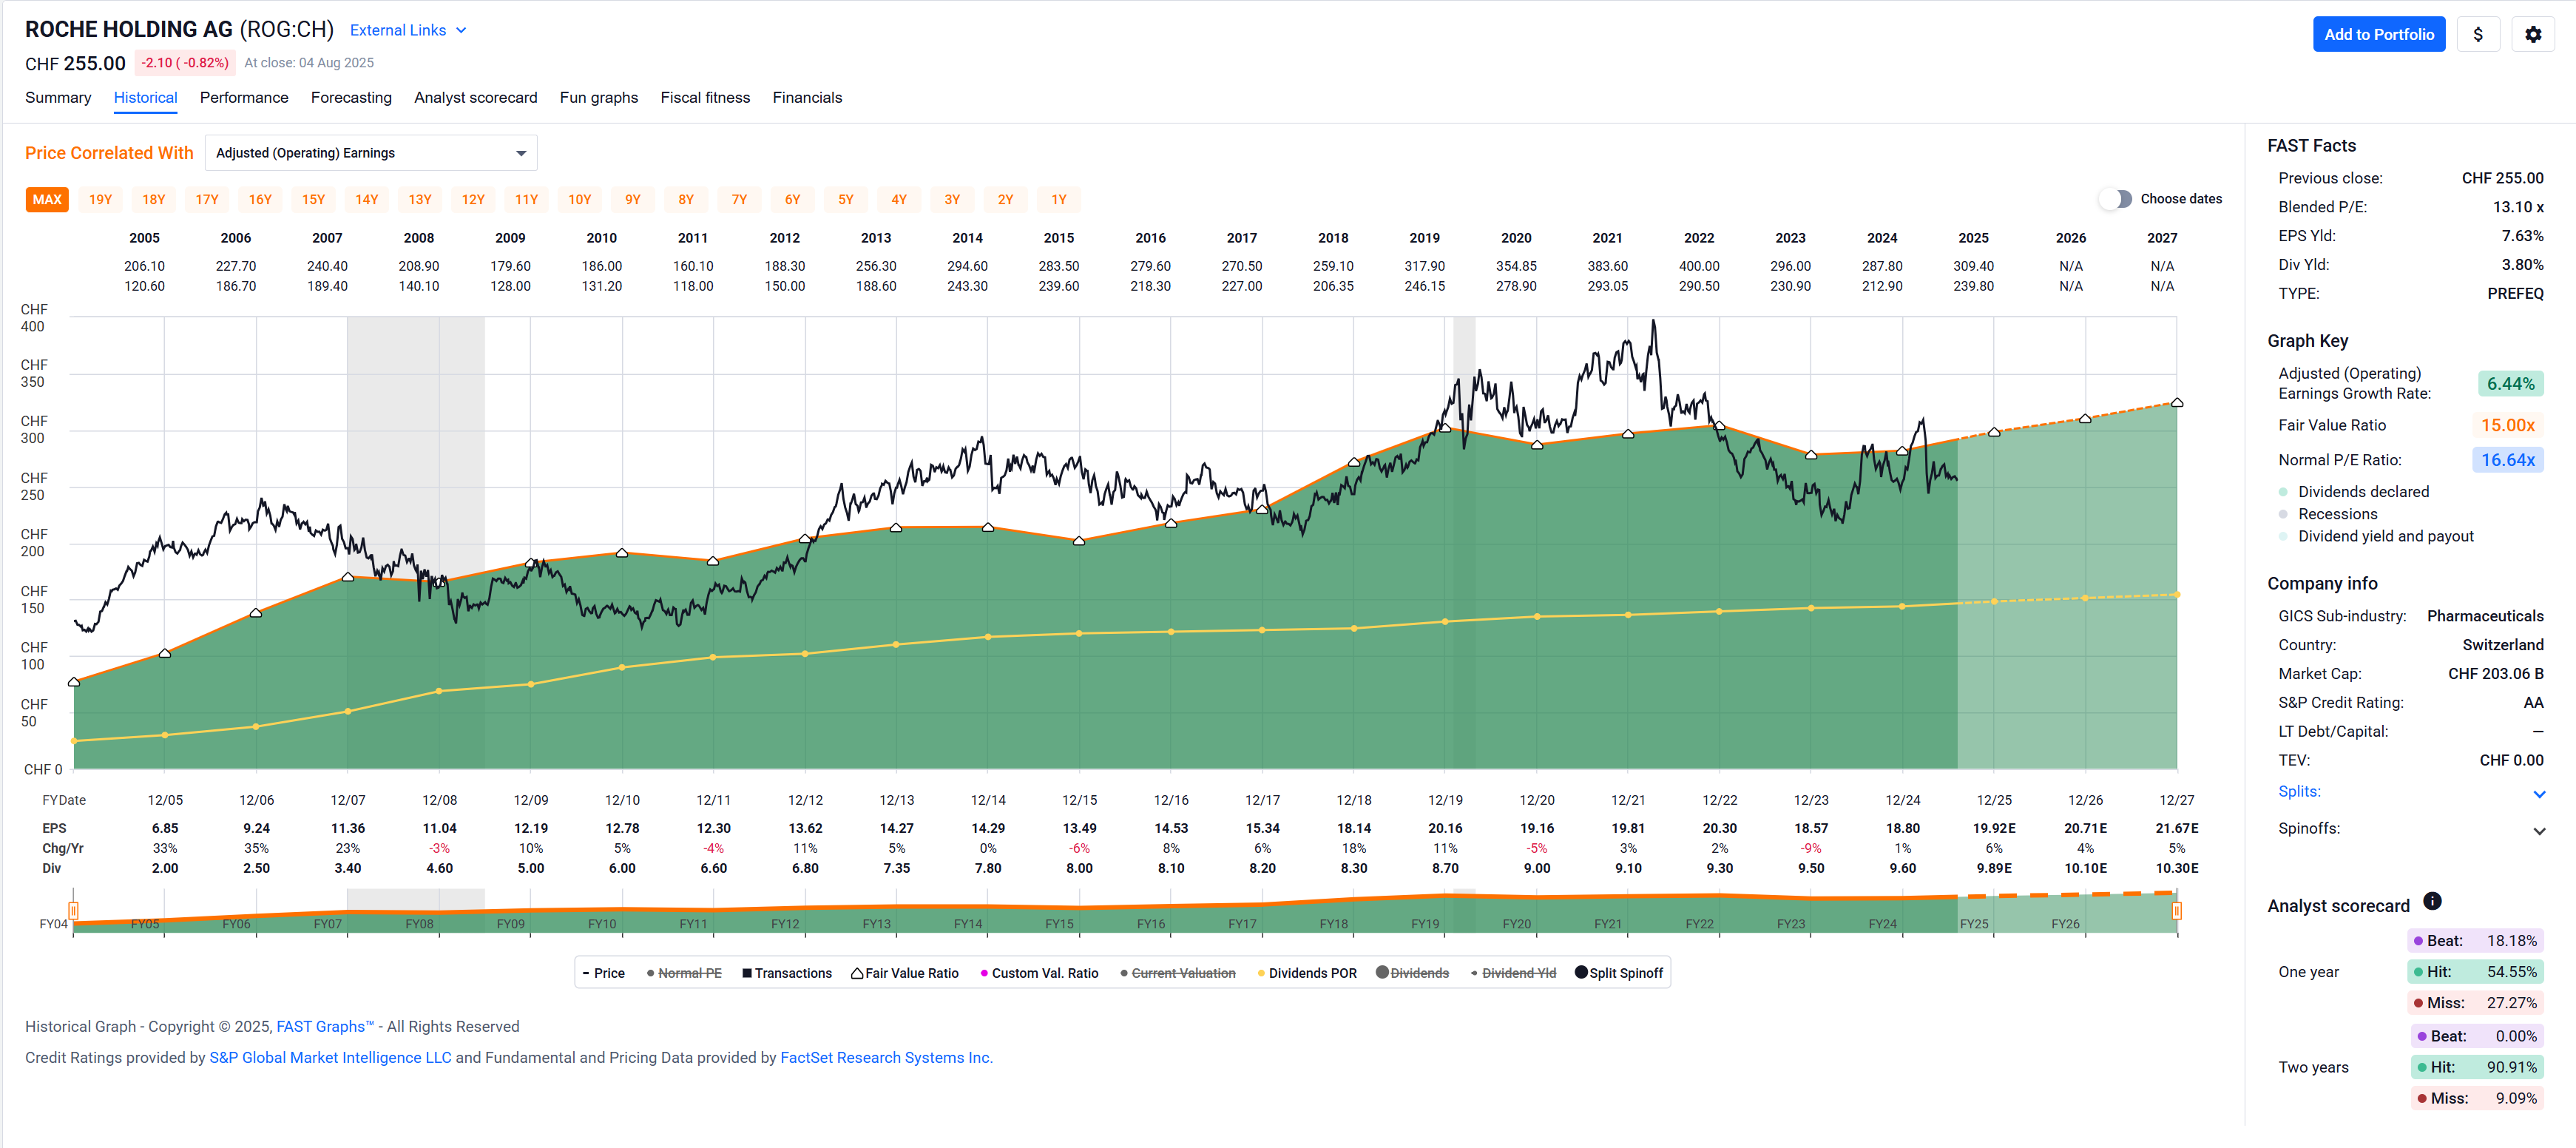Toggle Normal PE series in legend

pyautogui.click(x=684, y=973)
